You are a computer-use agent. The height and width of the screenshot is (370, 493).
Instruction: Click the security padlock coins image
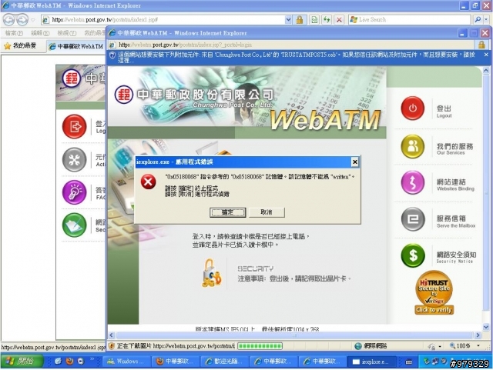tap(212, 273)
